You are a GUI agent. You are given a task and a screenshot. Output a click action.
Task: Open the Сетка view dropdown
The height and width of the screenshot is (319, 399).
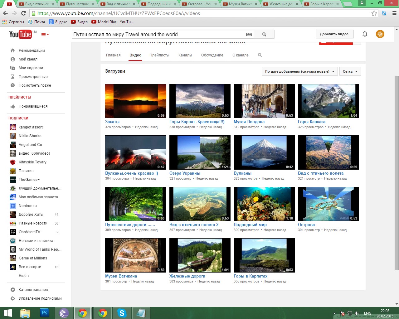pos(350,71)
